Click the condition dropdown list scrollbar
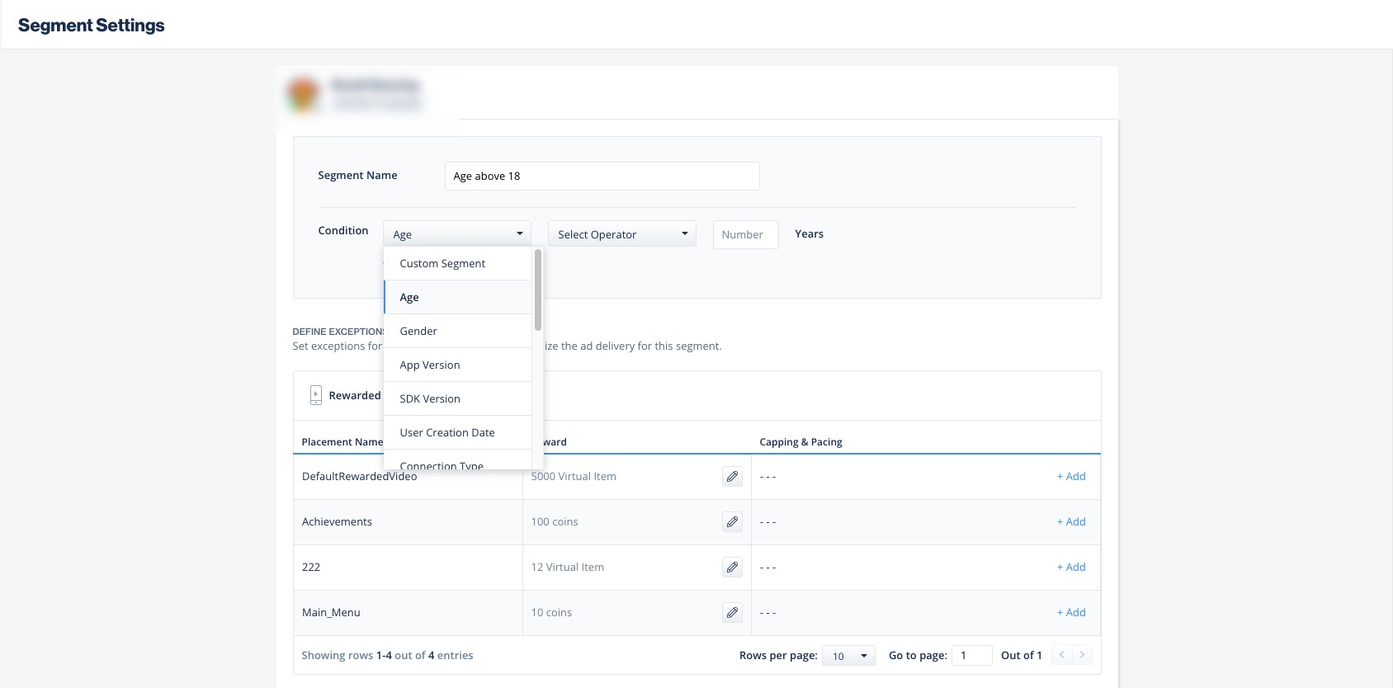1393x688 pixels. pos(538,290)
